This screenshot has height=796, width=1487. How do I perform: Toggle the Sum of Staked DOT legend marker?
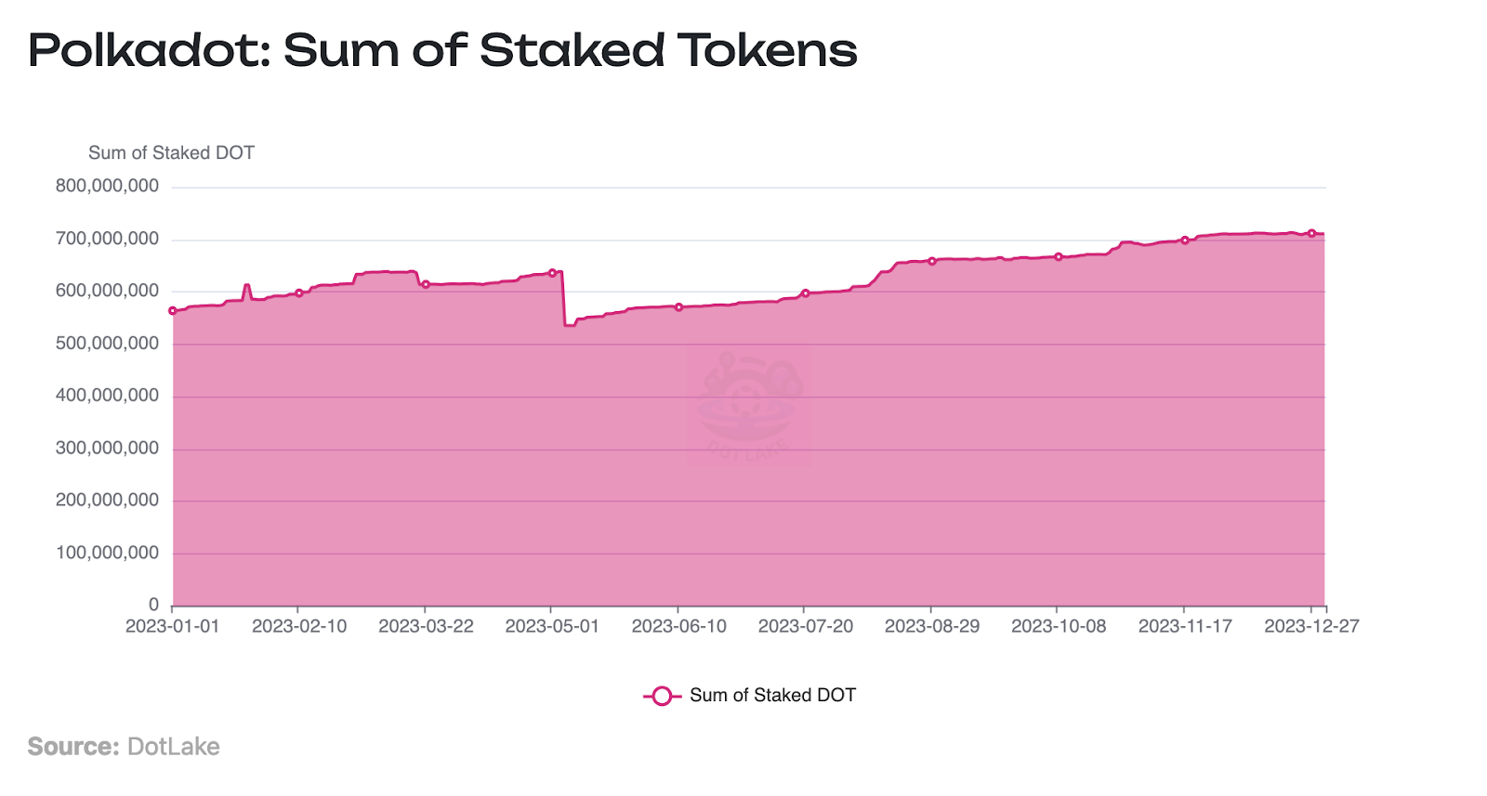pyautogui.click(x=661, y=696)
